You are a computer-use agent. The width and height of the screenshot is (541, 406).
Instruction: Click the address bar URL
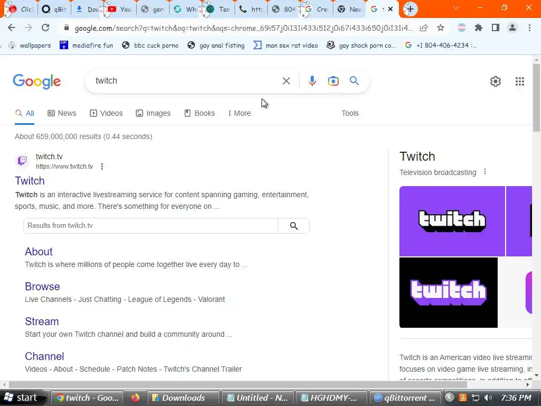pos(244,28)
